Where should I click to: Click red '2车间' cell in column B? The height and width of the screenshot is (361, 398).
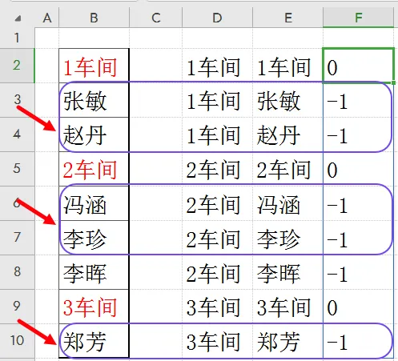(x=94, y=169)
